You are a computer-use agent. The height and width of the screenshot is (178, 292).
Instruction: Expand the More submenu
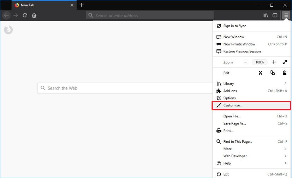(x=252, y=149)
